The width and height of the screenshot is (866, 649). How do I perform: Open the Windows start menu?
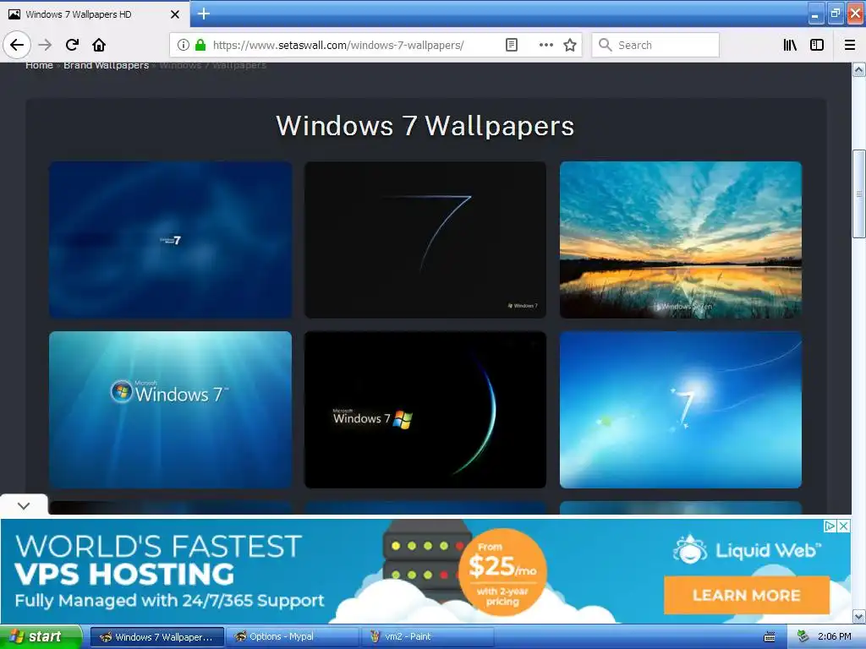point(41,637)
